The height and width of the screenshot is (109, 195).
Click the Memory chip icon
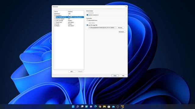tap(55, 14)
